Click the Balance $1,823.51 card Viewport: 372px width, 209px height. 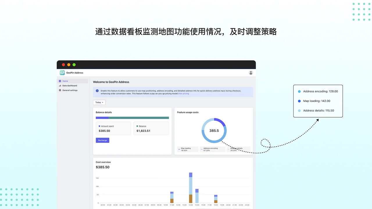pyautogui.click(x=151, y=128)
